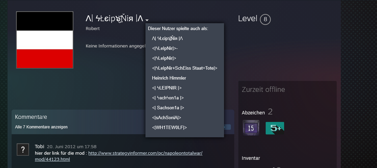
Task: Open the Inventar section
Action: click(x=251, y=158)
